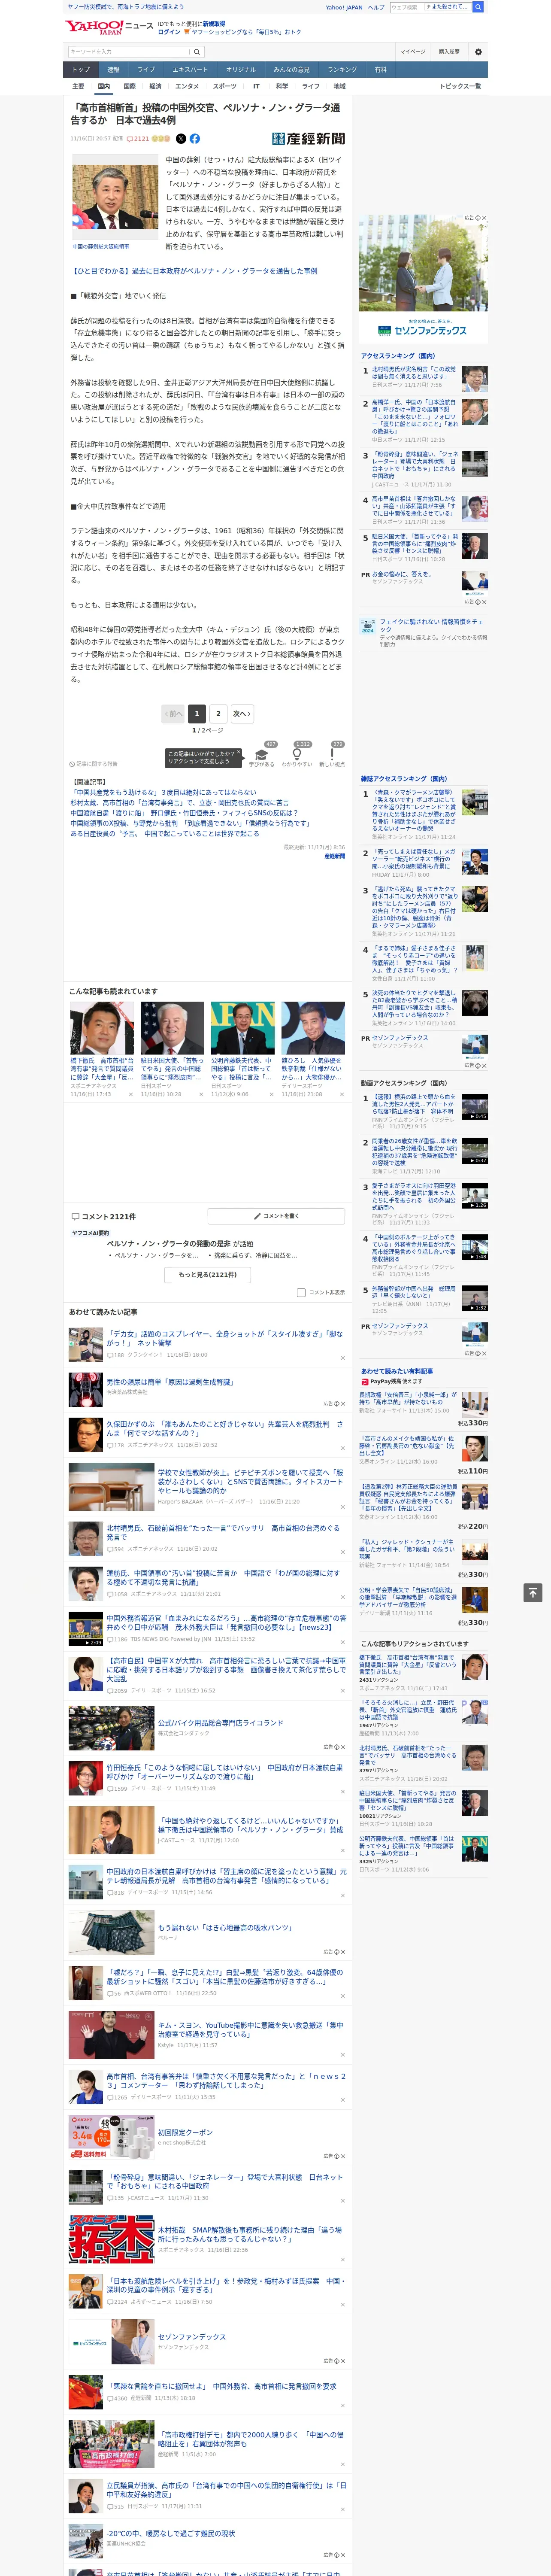551x2576 pixels.
Task: Open the 2121 comment count icon
Action: 138,139
